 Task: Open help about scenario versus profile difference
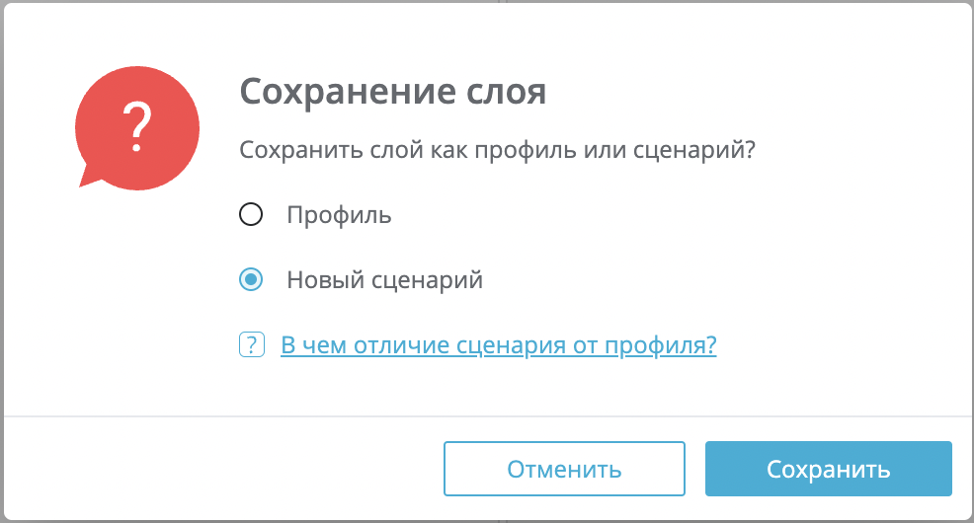[499, 345]
